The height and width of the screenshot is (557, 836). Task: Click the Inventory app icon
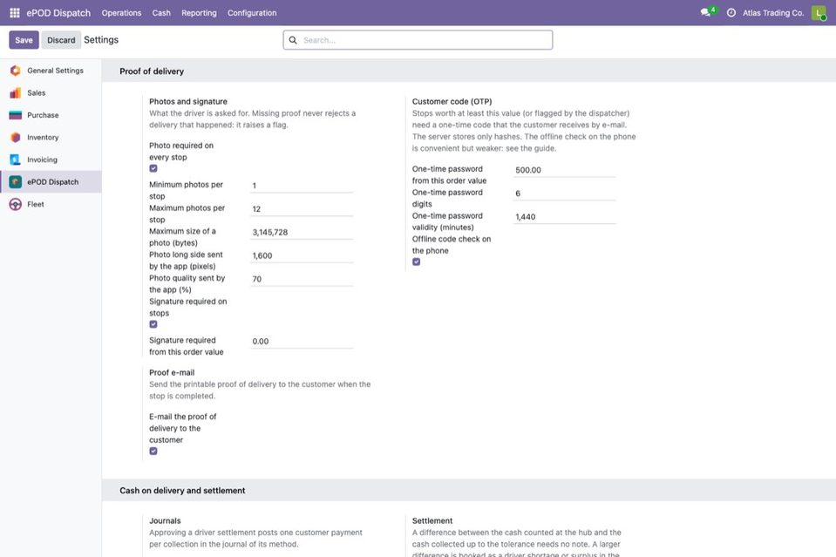(x=16, y=138)
